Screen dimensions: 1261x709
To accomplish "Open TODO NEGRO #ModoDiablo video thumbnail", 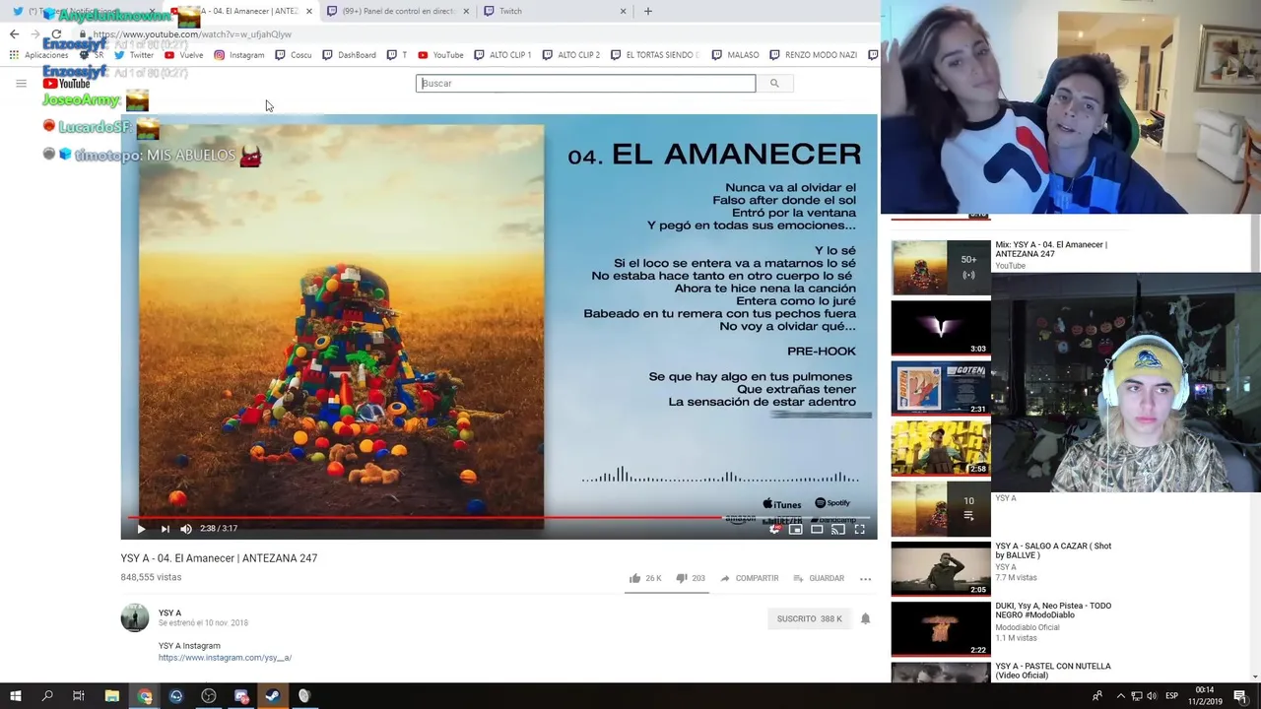I will pos(941,628).
